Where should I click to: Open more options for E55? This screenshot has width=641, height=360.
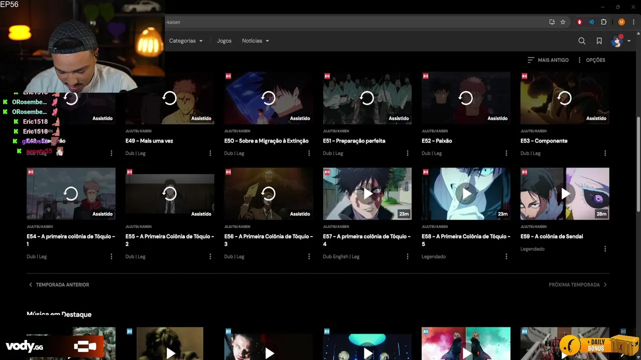[210, 256]
